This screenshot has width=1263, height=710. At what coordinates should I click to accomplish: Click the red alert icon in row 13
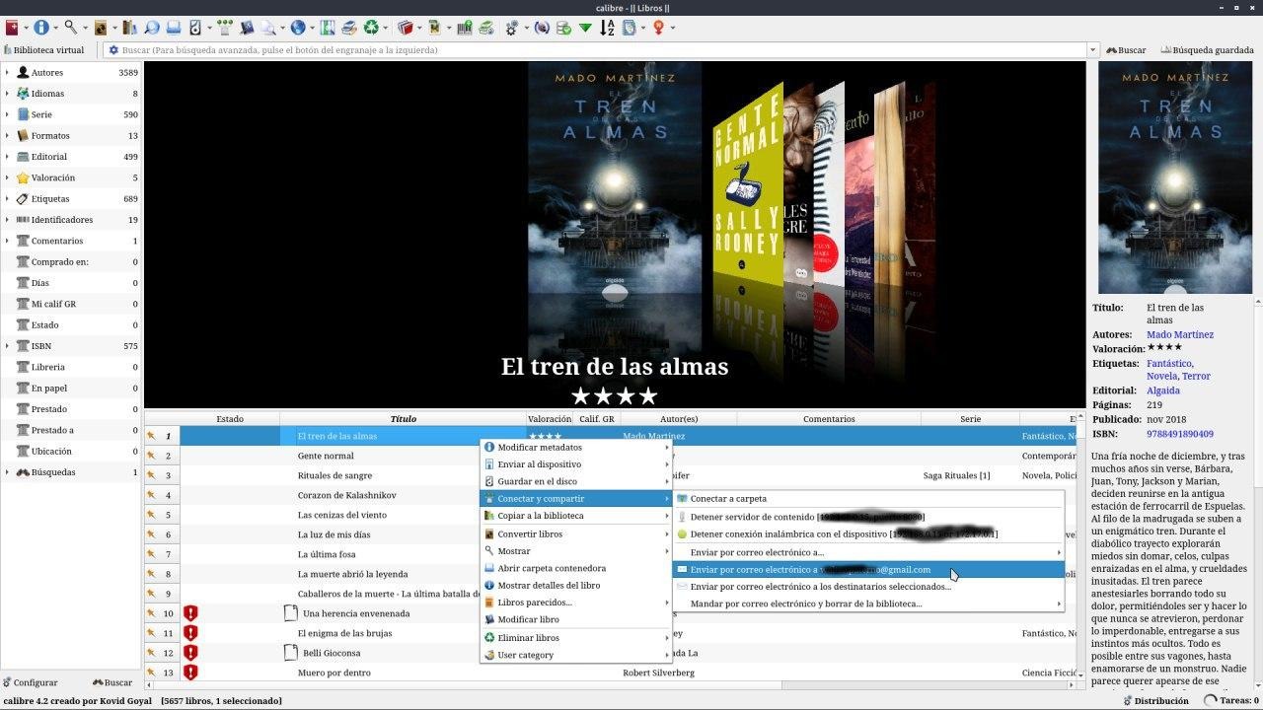pyautogui.click(x=190, y=673)
